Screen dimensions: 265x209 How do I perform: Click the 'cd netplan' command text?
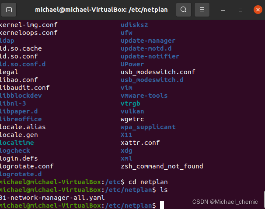(x=148, y=182)
